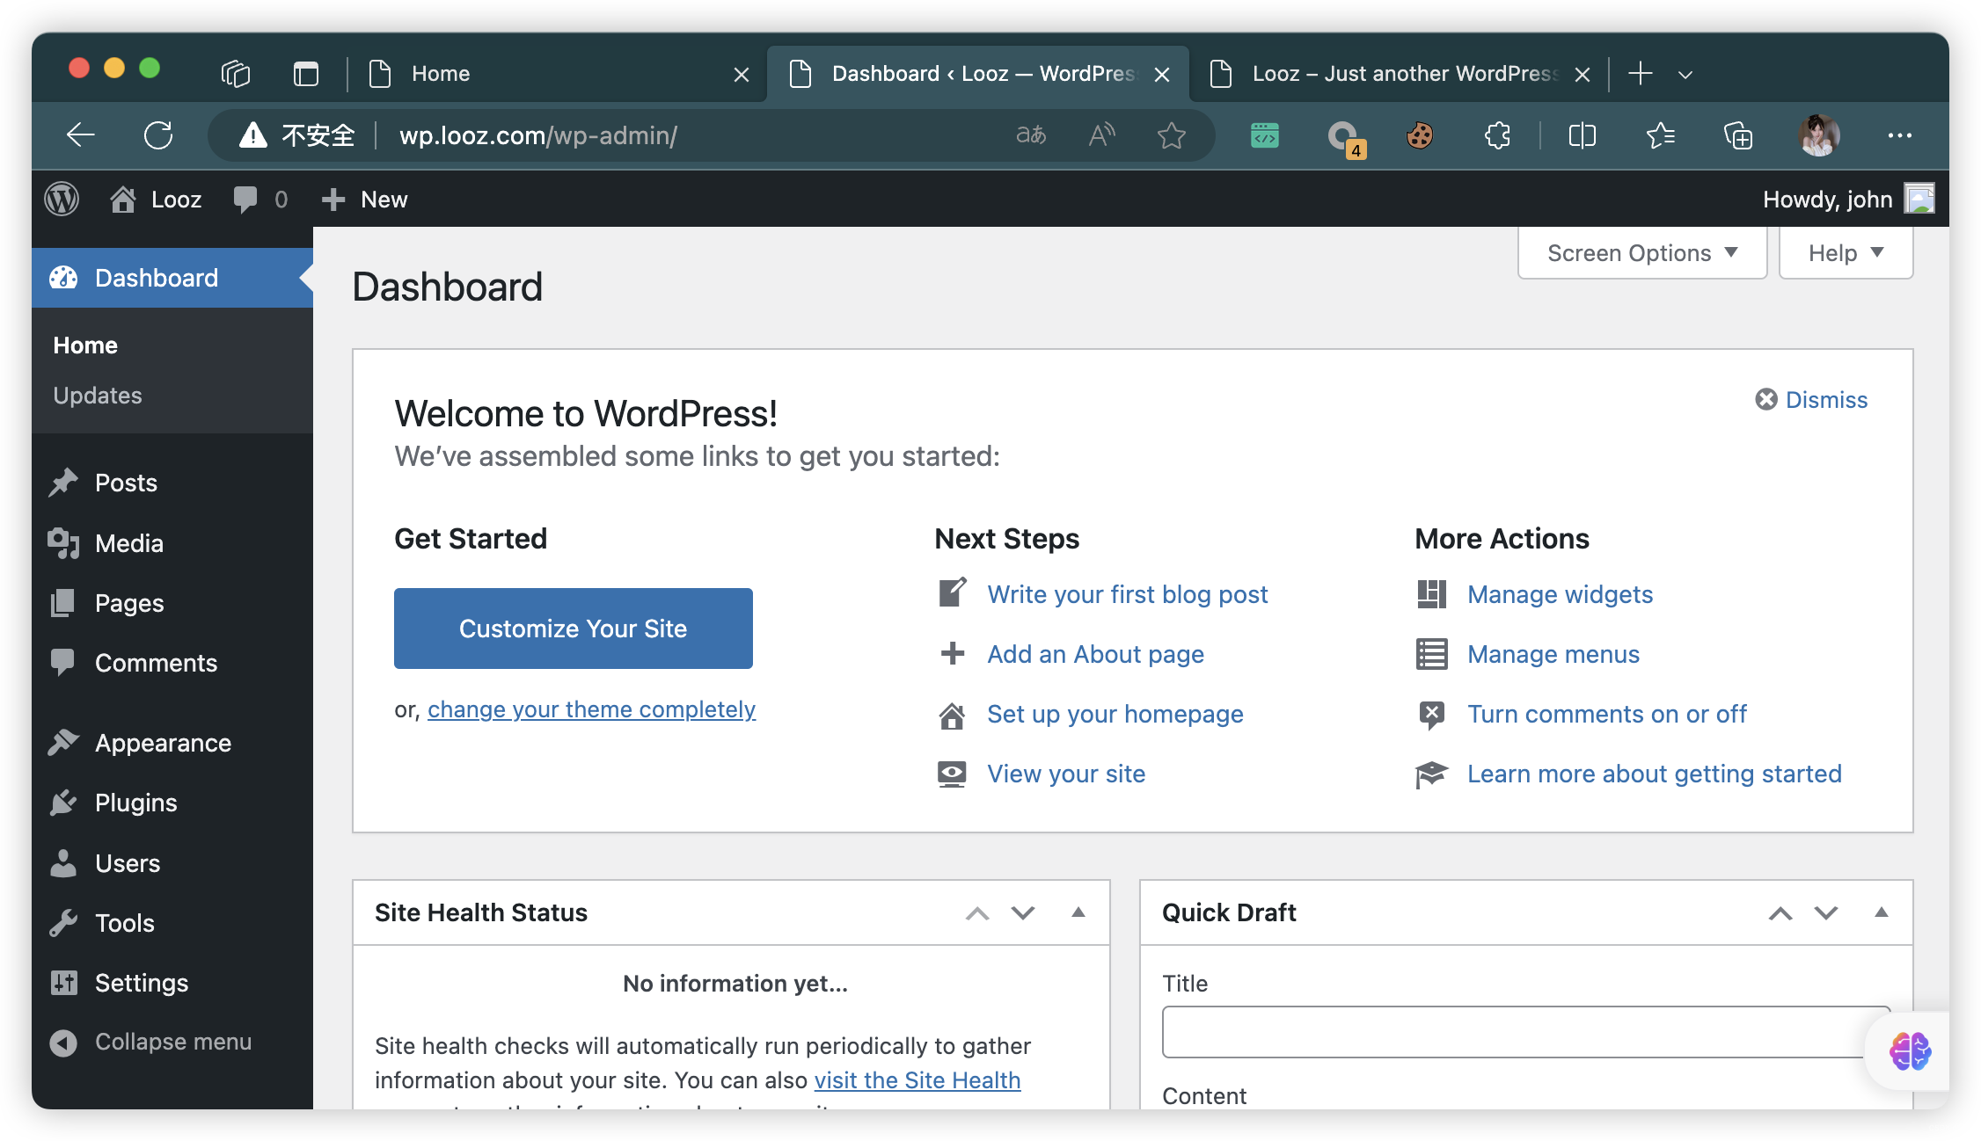Open Dashboard gauge icon in sidebar
This screenshot has width=1981, height=1141.
tap(63, 278)
